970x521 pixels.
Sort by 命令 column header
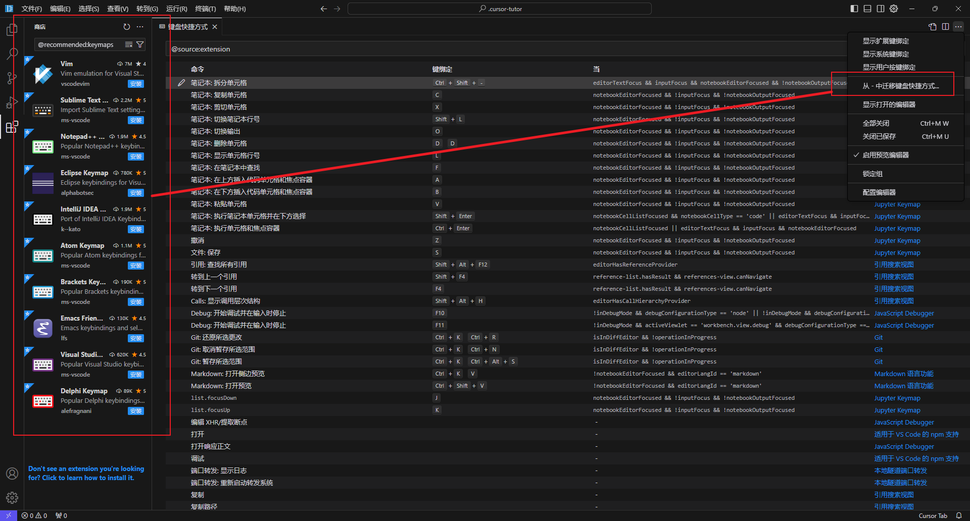[x=198, y=69]
